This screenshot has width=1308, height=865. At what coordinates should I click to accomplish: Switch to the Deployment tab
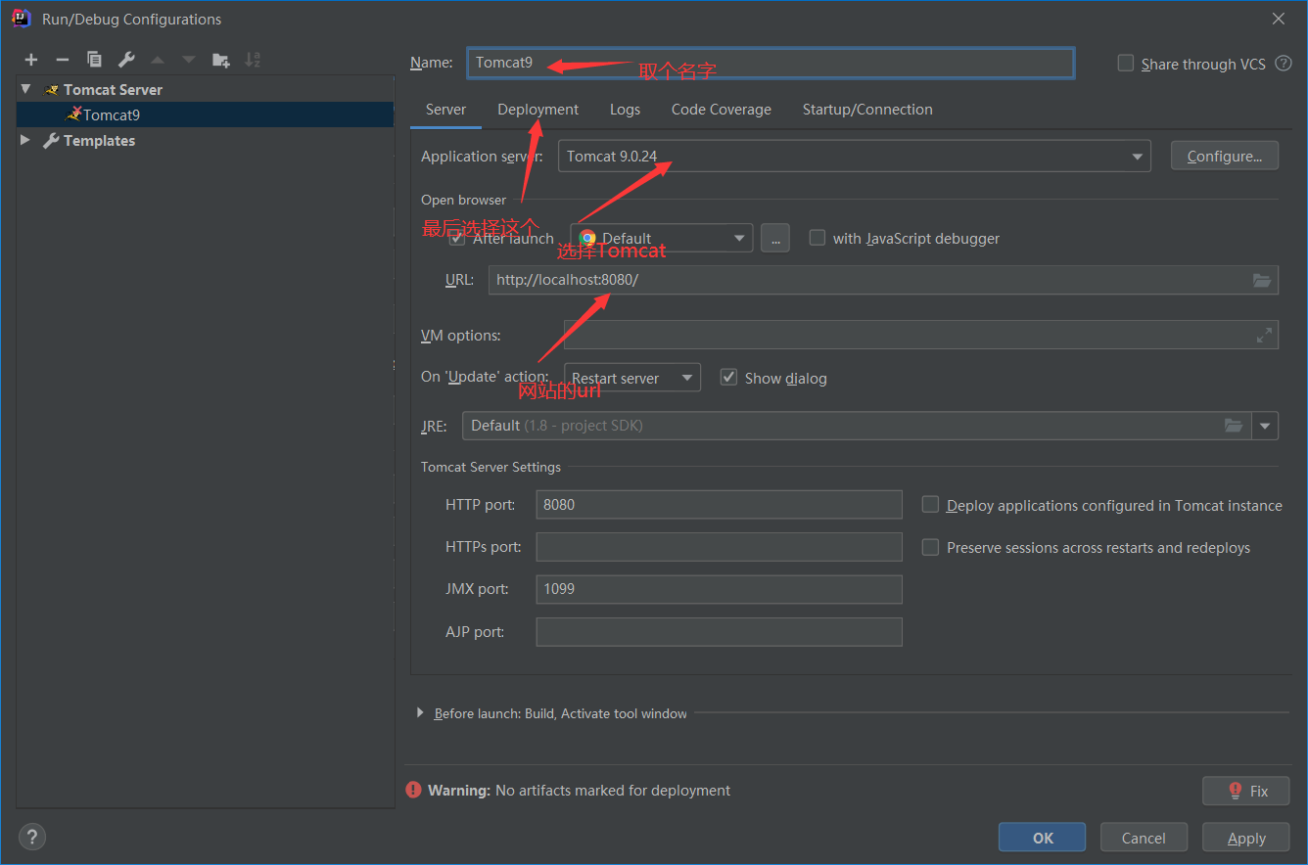point(537,110)
